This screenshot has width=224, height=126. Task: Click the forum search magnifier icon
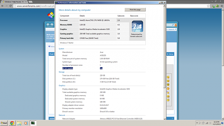(173, 25)
